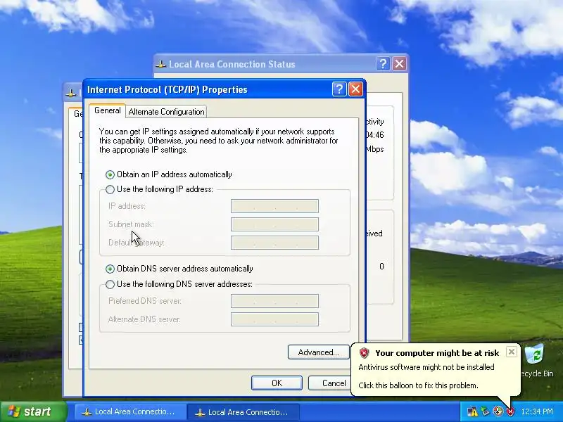563x422 pixels.
Task: Click the Help question mark in TCP/IP Properties
Action: tap(339, 89)
